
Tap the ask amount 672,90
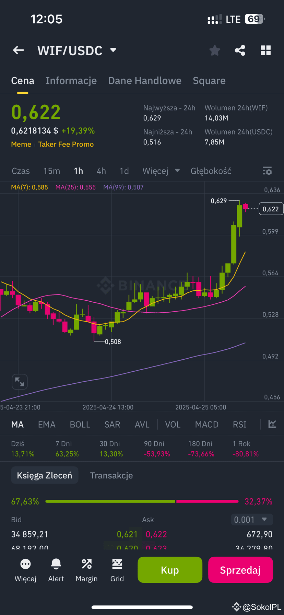pos(260,534)
